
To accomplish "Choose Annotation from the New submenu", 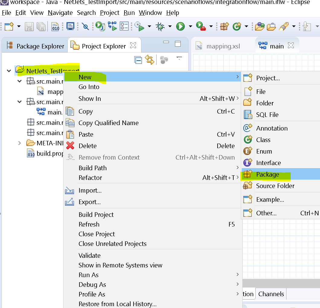I will [281, 128].
